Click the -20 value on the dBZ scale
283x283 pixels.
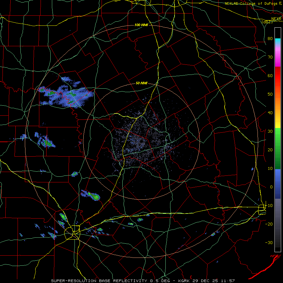[x=269, y=224]
